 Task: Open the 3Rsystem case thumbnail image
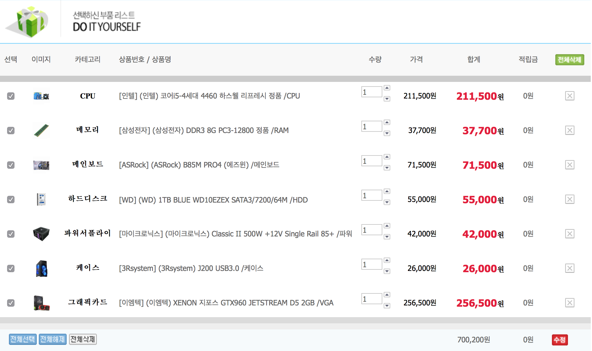pyautogui.click(x=41, y=268)
